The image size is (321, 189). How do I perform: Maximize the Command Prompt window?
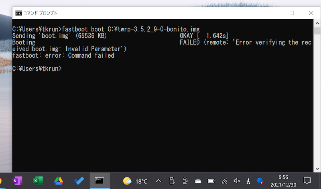pyautogui.click(x=292, y=13)
